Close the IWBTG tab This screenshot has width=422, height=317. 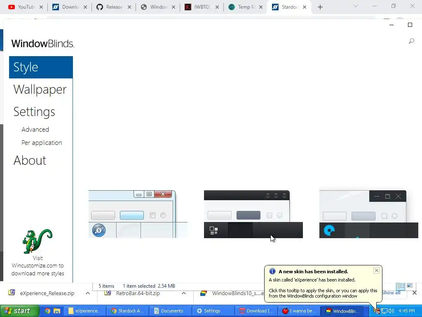217,7
